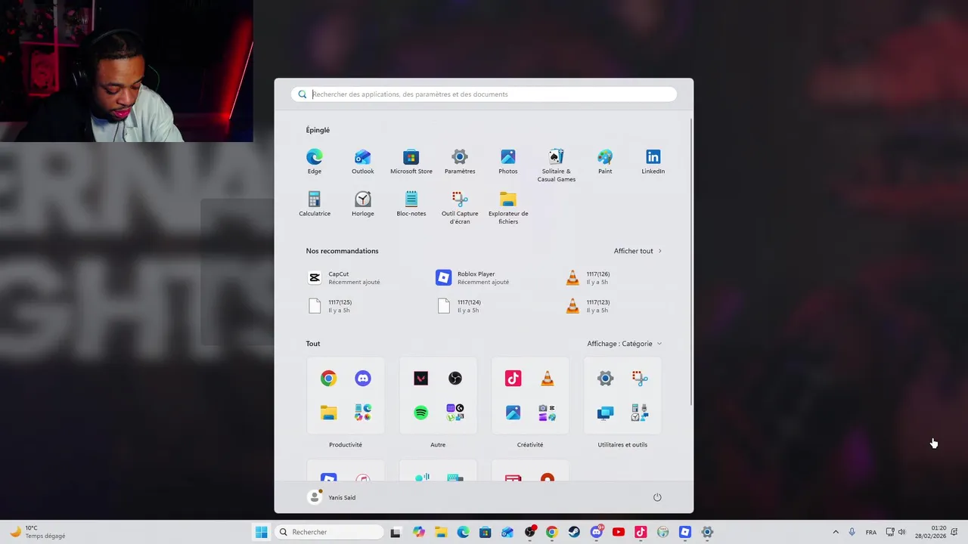Expand more apps in Productivité group

(363, 413)
